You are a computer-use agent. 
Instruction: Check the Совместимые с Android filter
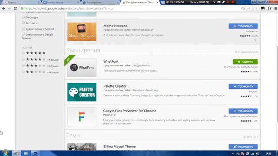click(23, 29)
